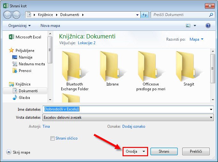Collapse folders with Skrij mape
Image resolution: width=218 pixels, height=162 pixels.
18,152
